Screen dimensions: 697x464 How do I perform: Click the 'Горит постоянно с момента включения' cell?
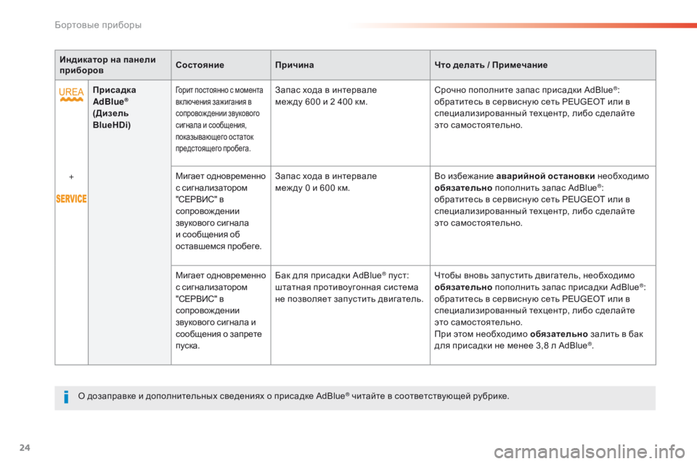[x=221, y=123]
